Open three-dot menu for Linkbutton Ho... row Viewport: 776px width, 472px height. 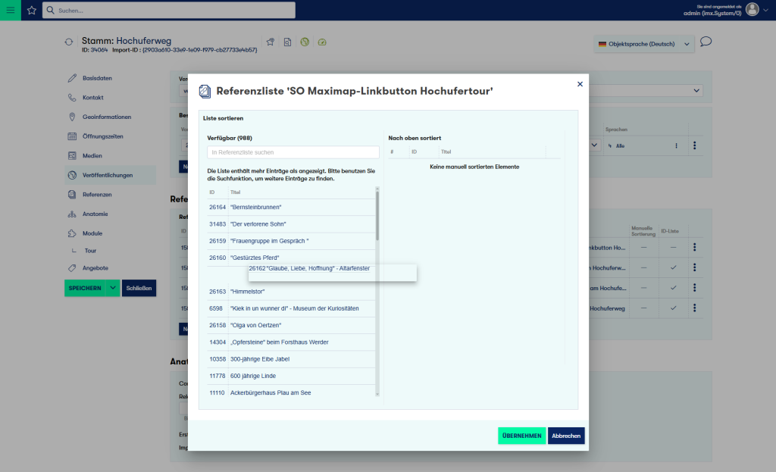695,248
